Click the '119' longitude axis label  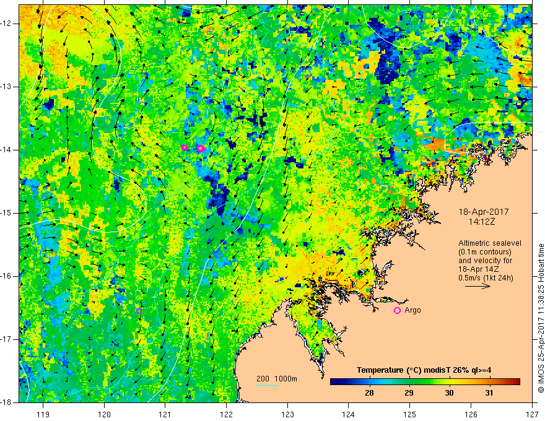coord(43,414)
